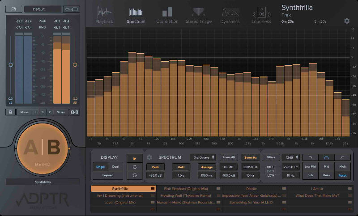Open menu icon on Synthfrilla row
Image resolution: width=358 pixels, height=216 pixels.
pos(153,189)
